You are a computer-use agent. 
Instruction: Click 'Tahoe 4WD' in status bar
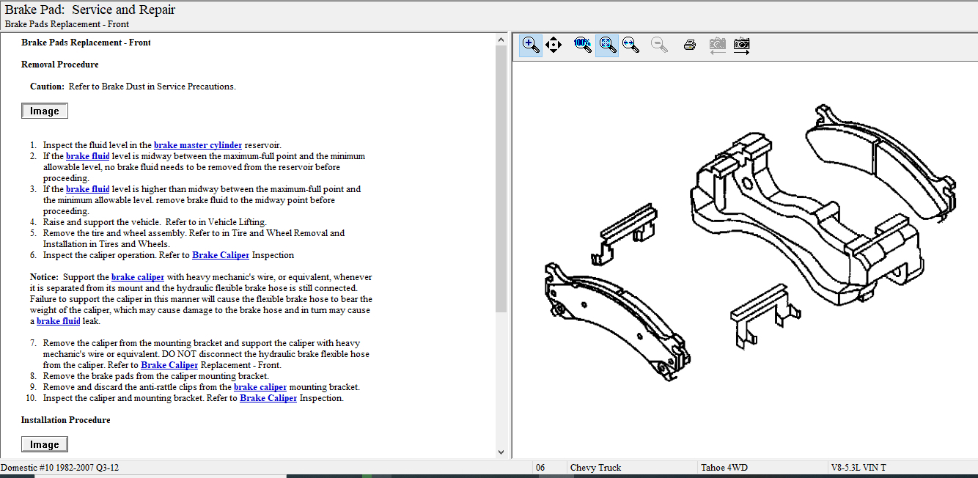[724, 468]
